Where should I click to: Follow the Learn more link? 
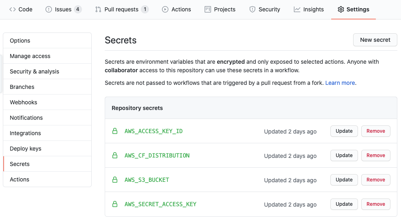pos(340,83)
